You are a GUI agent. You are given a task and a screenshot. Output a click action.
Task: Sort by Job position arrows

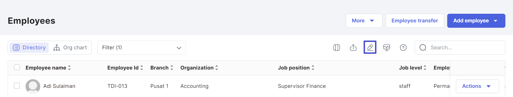pos(313,68)
